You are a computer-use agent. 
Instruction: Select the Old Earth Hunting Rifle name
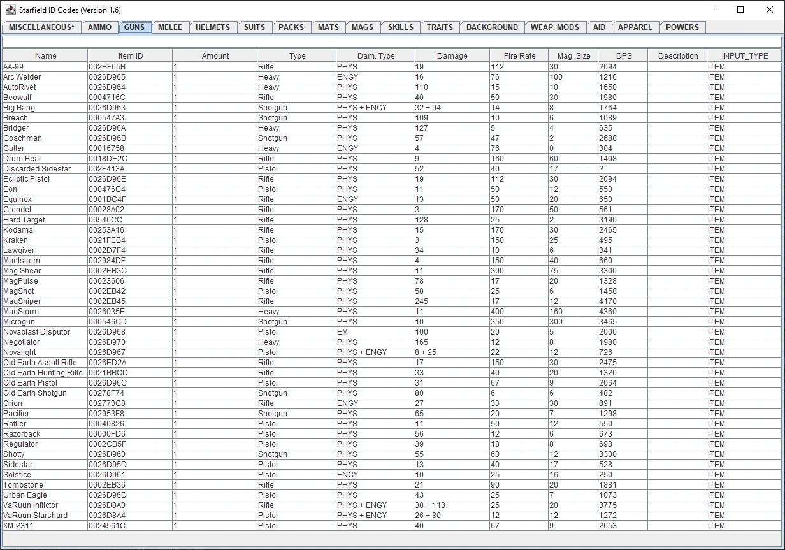pos(43,373)
